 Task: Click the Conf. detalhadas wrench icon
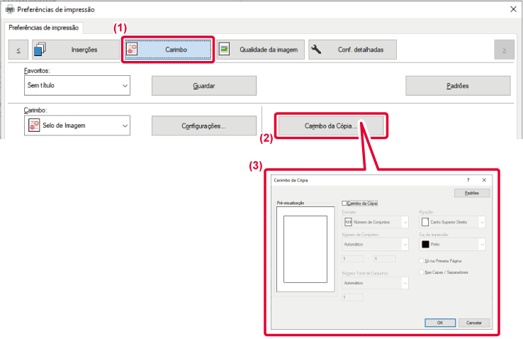coord(317,50)
